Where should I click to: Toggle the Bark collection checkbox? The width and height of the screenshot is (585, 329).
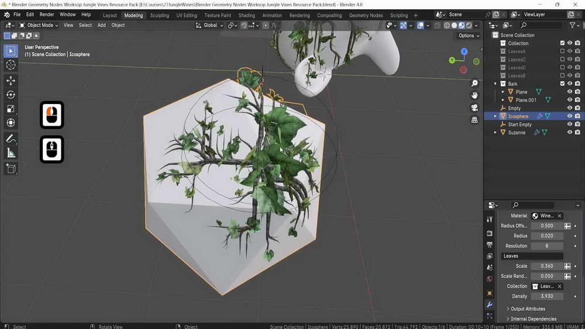(x=562, y=84)
